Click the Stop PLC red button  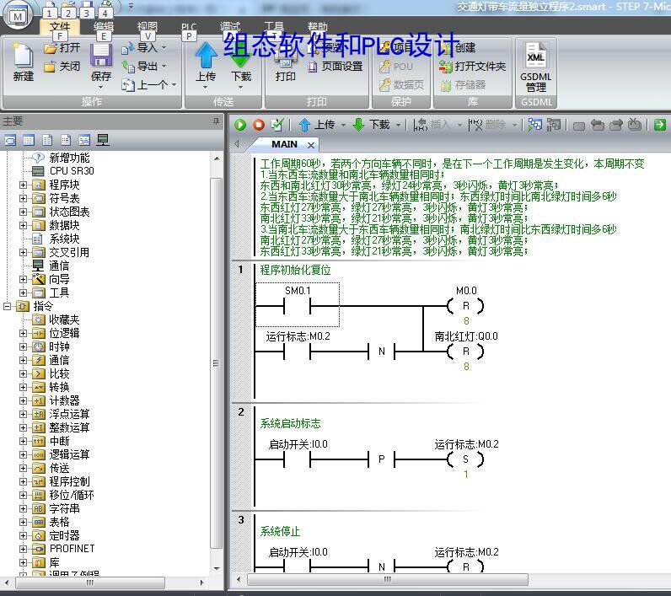[x=259, y=125]
